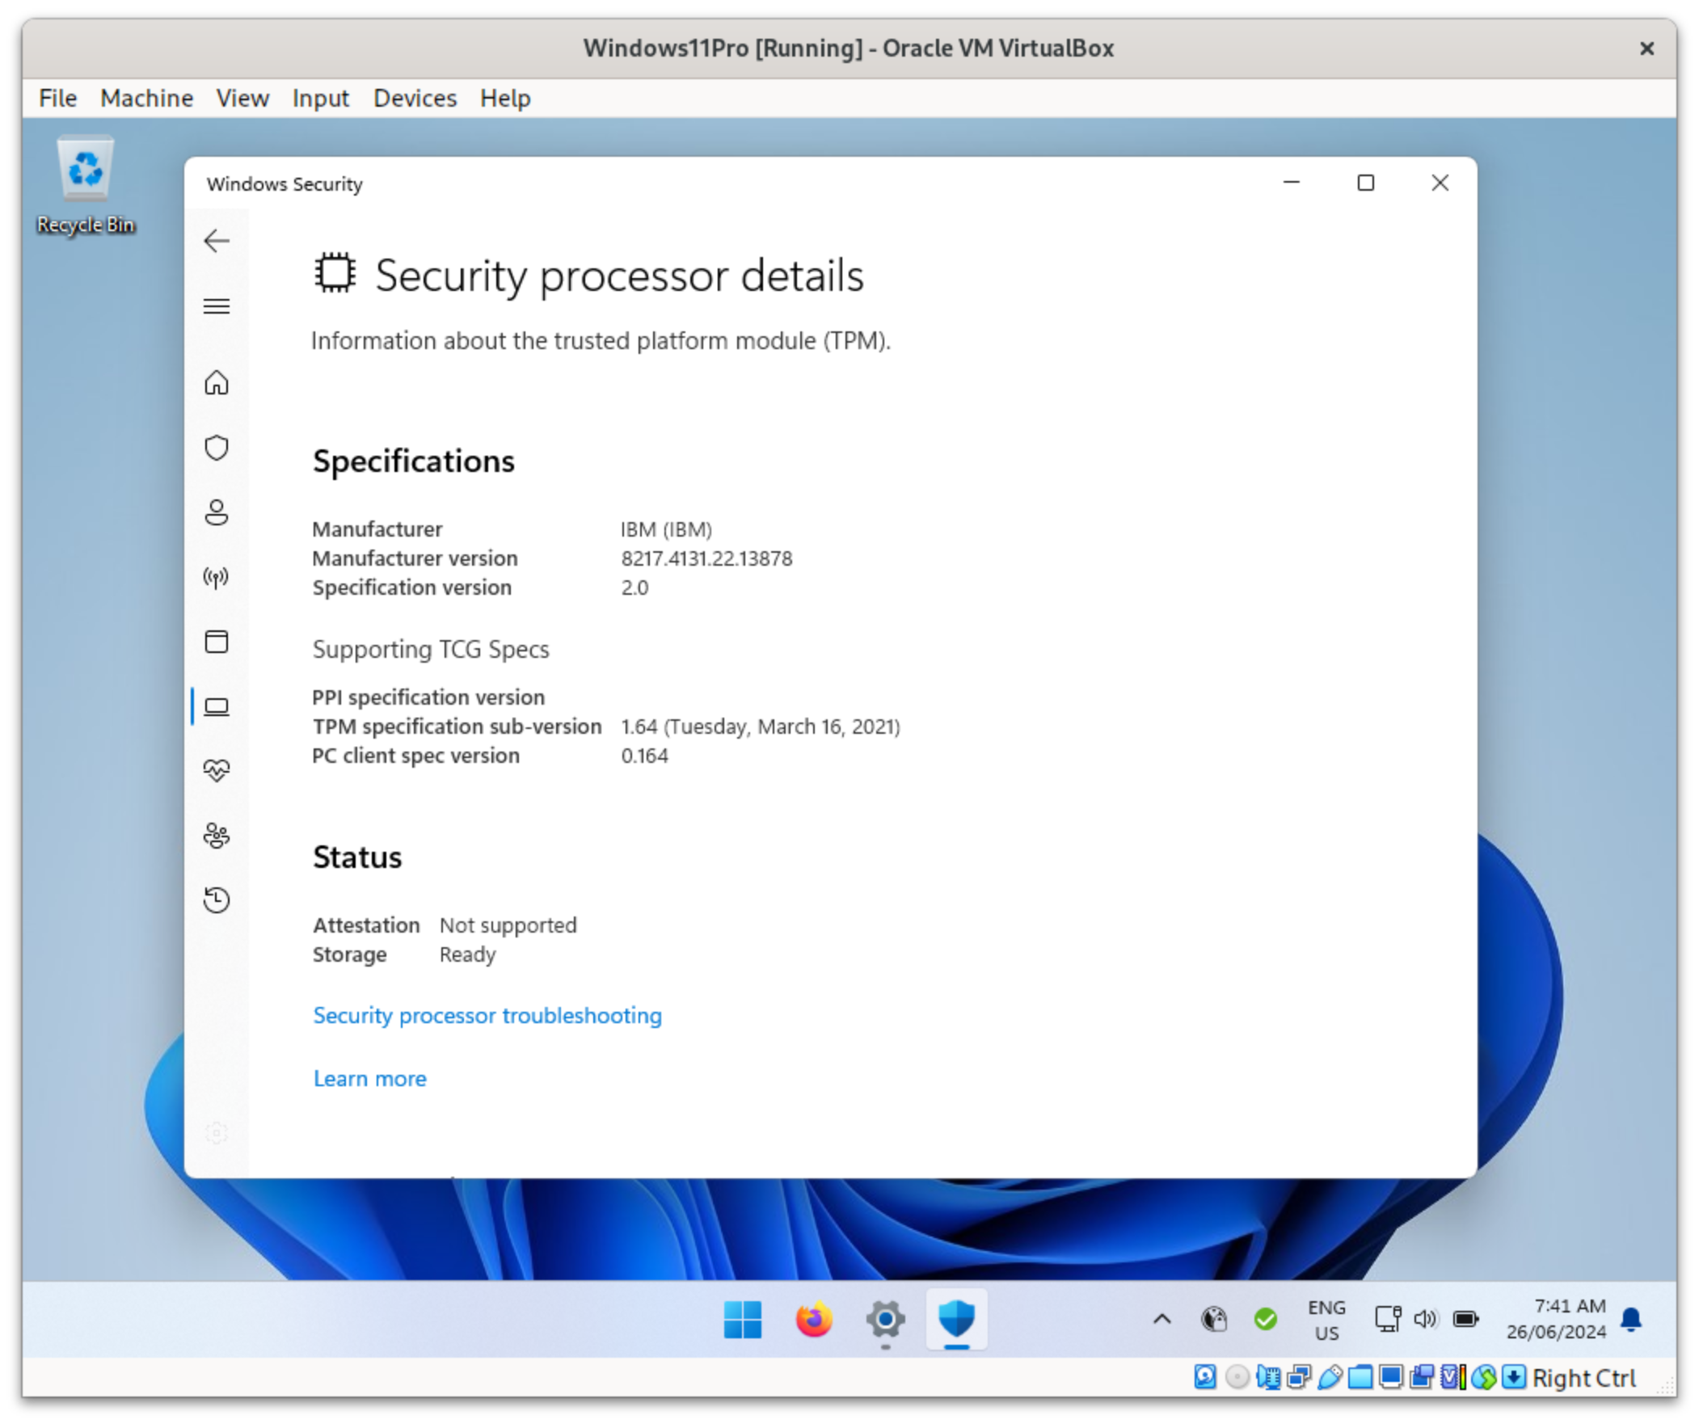Click the Learn more link
The height and width of the screenshot is (1424, 1699).
click(x=369, y=1080)
